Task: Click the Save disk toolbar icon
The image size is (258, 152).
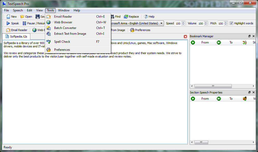Action: point(38,17)
